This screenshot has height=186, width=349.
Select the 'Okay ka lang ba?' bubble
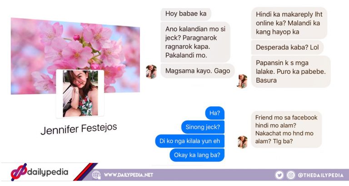(197, 155)
